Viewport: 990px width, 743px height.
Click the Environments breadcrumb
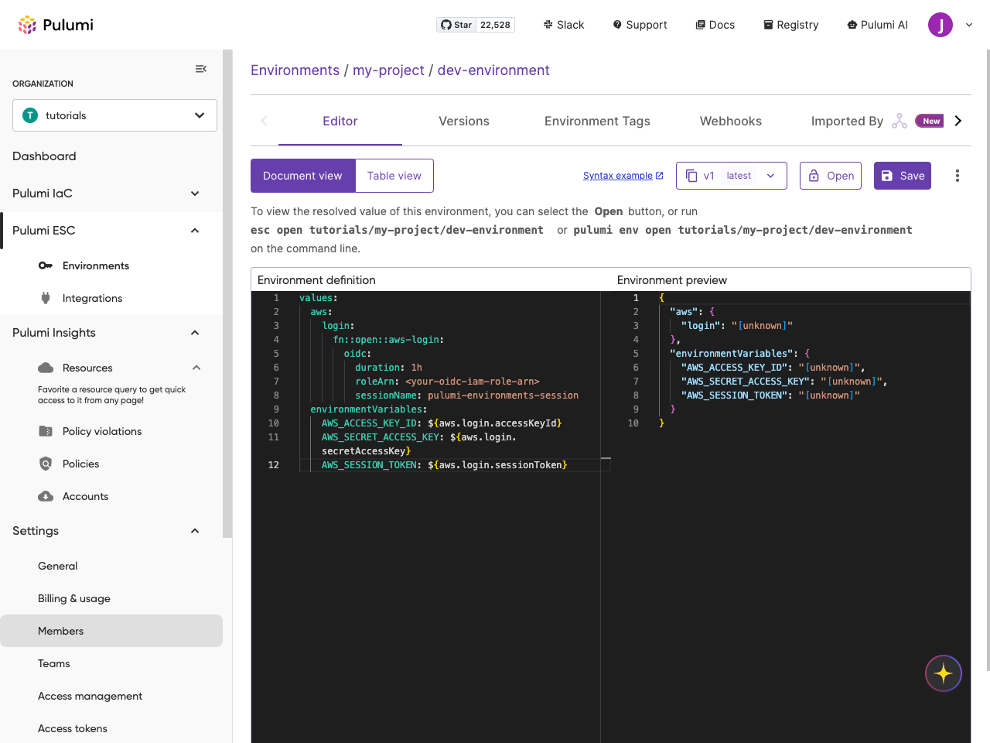pyautogui.click(x=295, y=70)
